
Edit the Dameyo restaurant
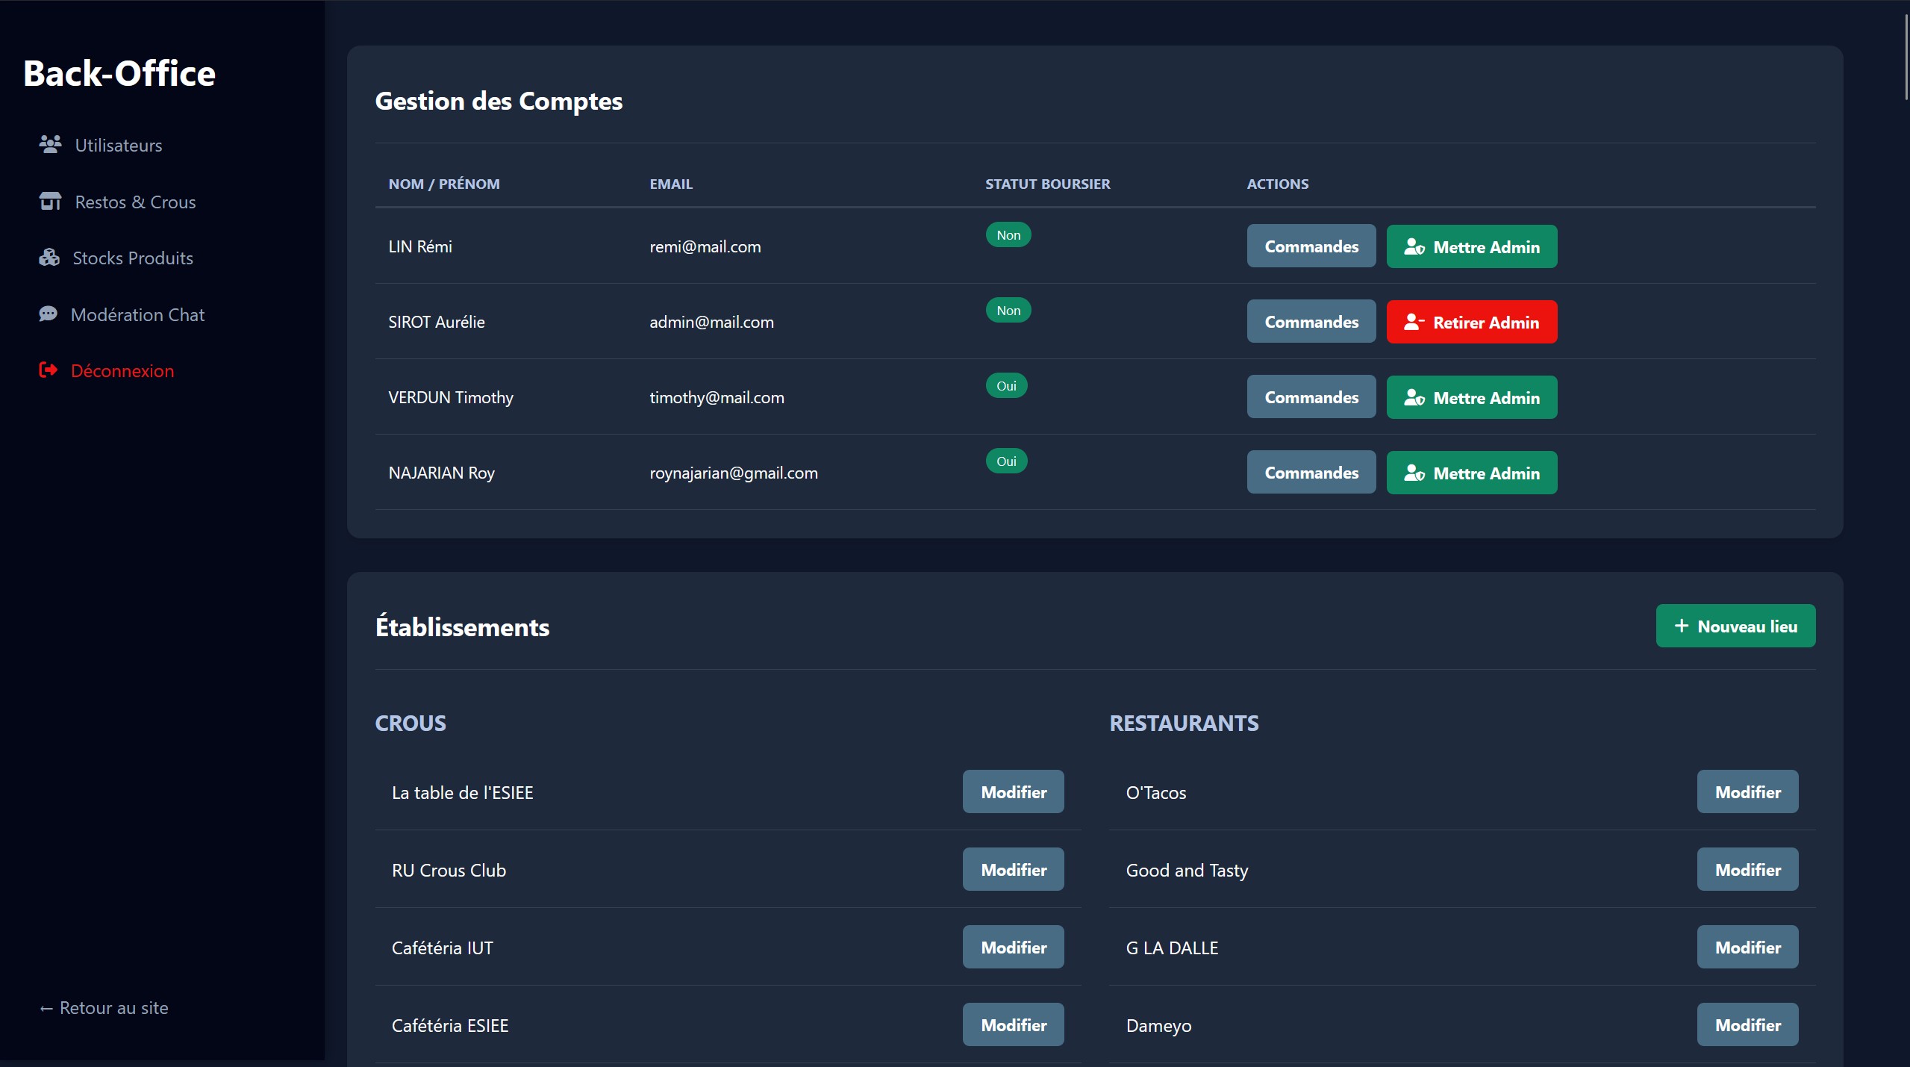pyautogui.click(x=1748, y=1025)
